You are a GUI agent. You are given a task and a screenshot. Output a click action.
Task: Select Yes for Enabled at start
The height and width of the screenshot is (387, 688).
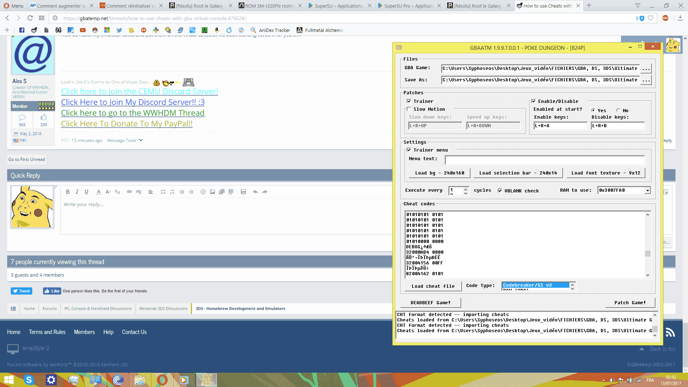pyautogui.click(x=593, y=110)
